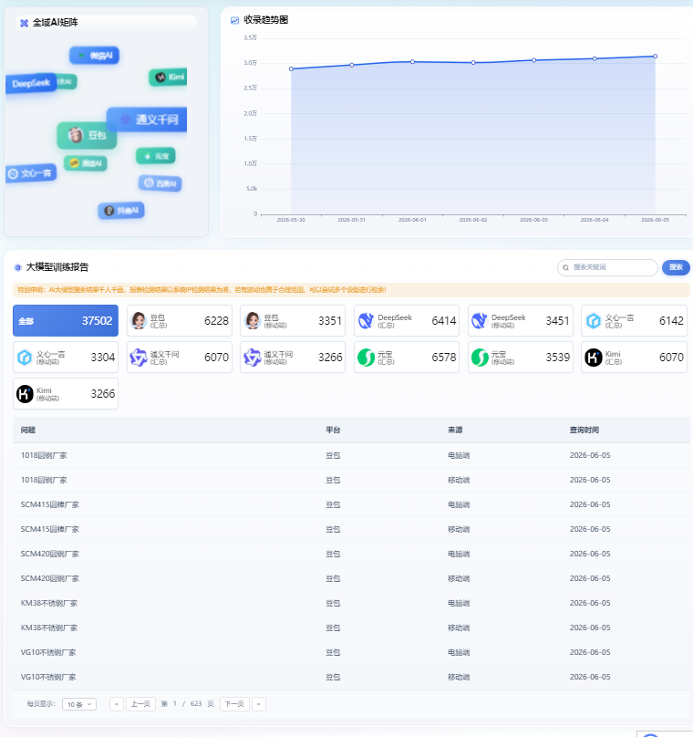Click the 2026-06-05 data point on chart
The image size is (693, 737).
pyautogui.click(x=656, y=57)
